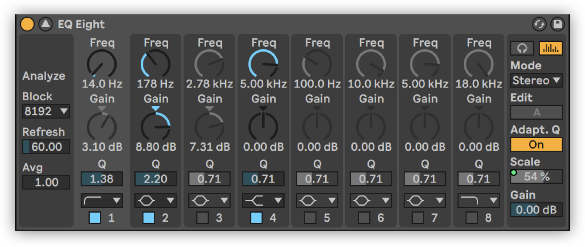
Task: Click band 1 Gain knob at 3.10 dB
Action: click(x=102, y=126)
